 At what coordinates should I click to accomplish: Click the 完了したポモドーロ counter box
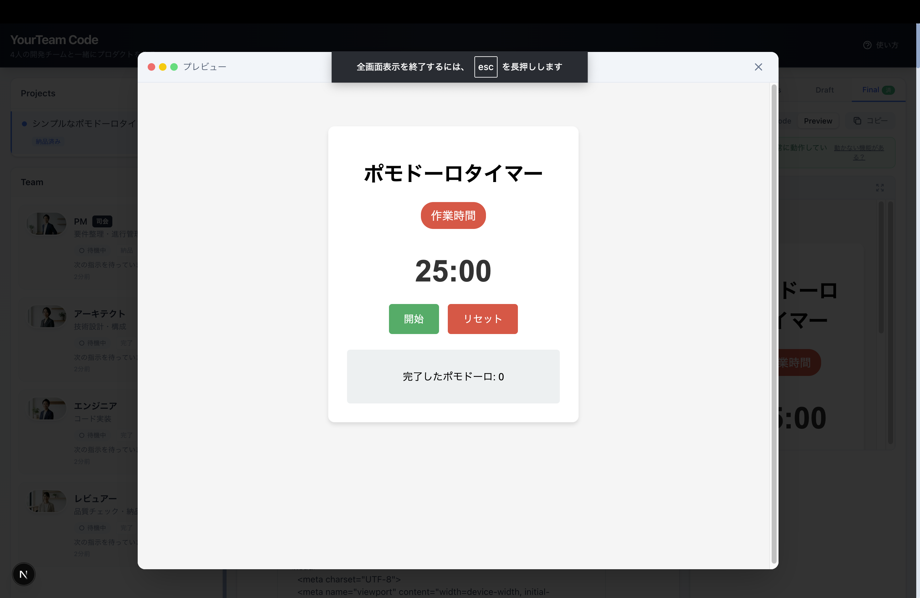(453, 377)
